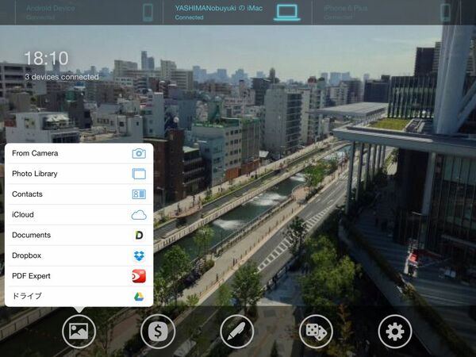Open the dice games button
The height and width of the screenshot is (357, 476).
316,331
